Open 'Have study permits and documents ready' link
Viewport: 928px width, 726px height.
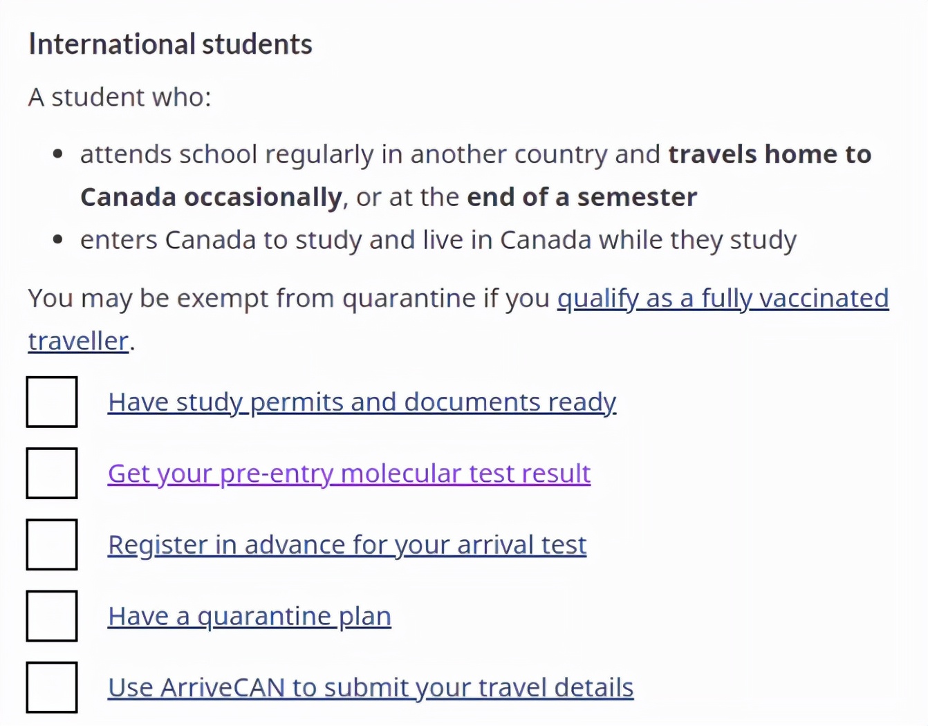(362, 402)
